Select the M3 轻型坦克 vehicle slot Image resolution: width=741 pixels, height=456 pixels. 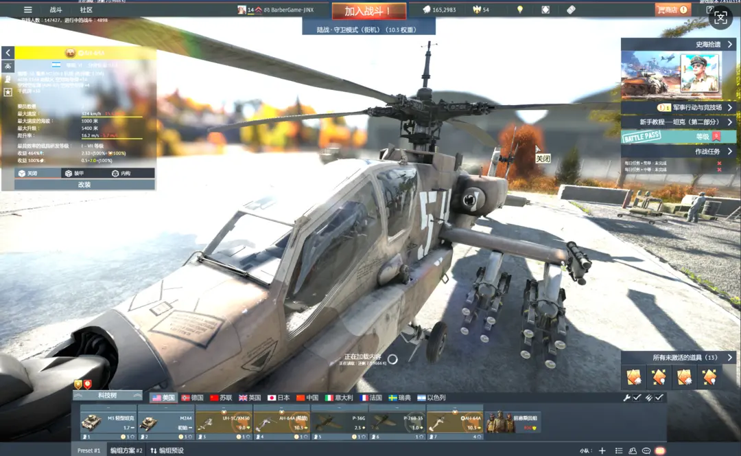point(108,422)
